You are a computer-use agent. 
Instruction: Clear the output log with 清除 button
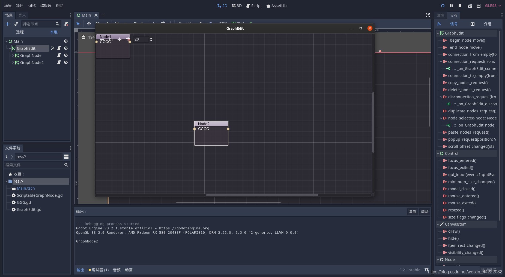(x=425, y=212)
